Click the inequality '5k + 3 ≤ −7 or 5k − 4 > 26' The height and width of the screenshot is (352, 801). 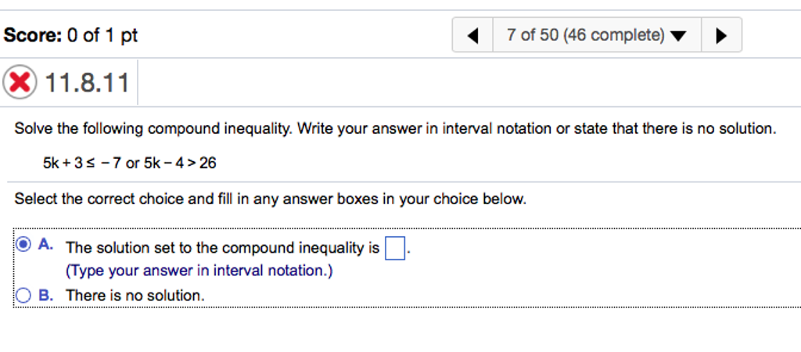pyautogui.click(x=130, y=163)
